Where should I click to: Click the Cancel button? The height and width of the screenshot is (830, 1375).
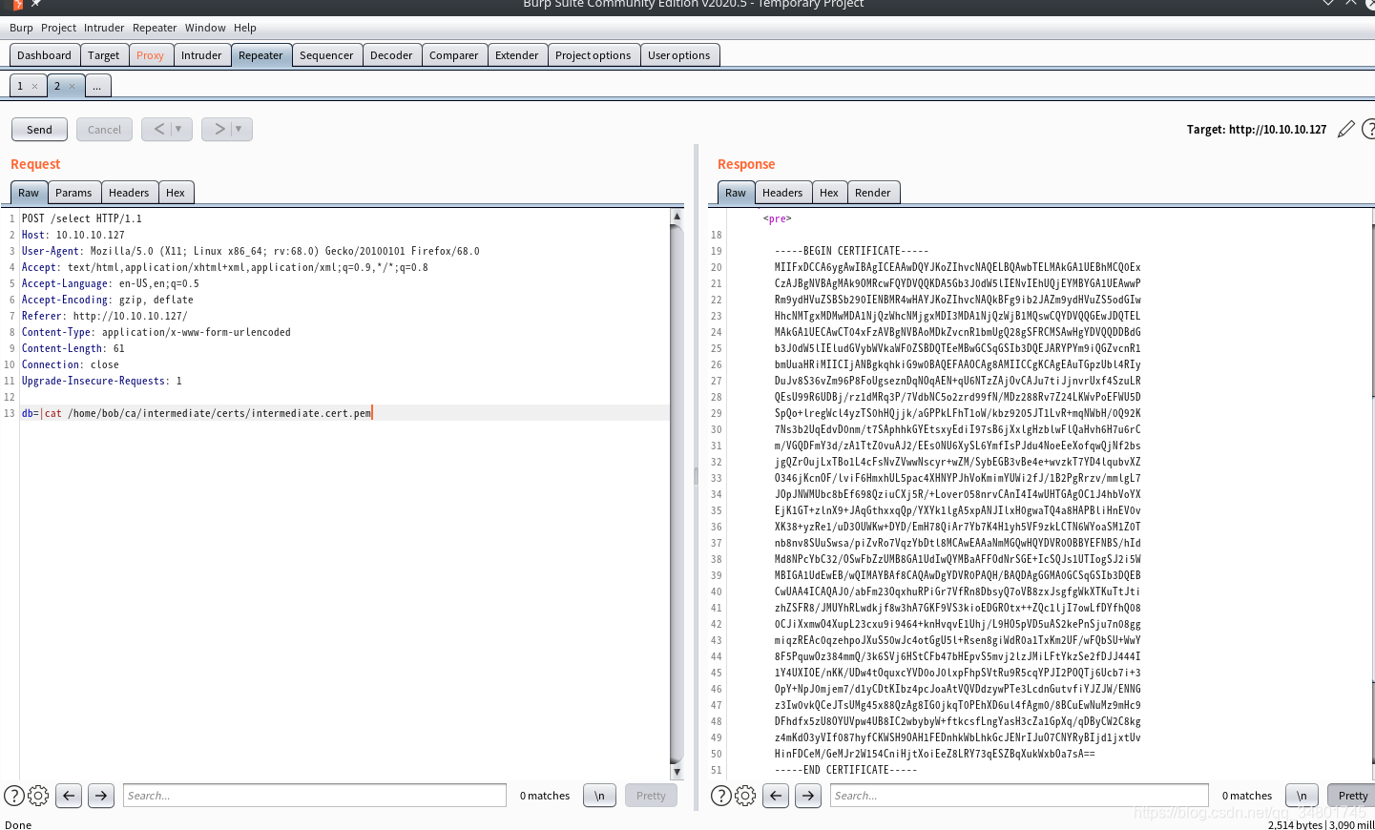104,129
